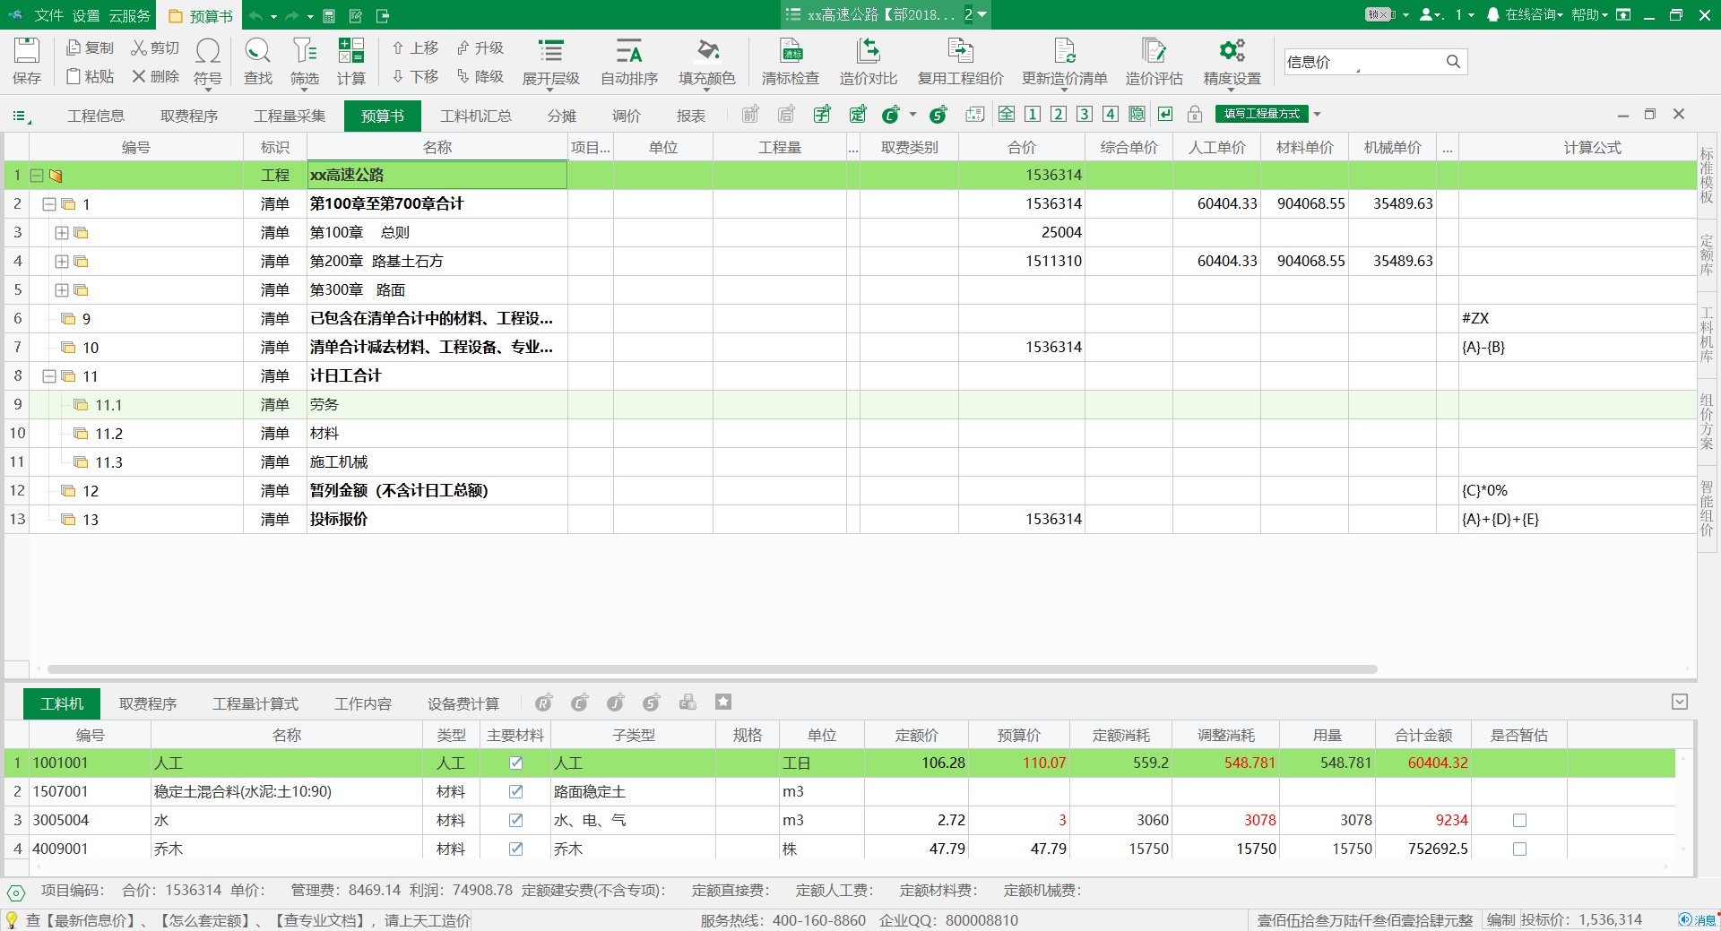
Task: Collapse node 11 计日工合计
Action: pyautogui.click(x=49, y=376)
